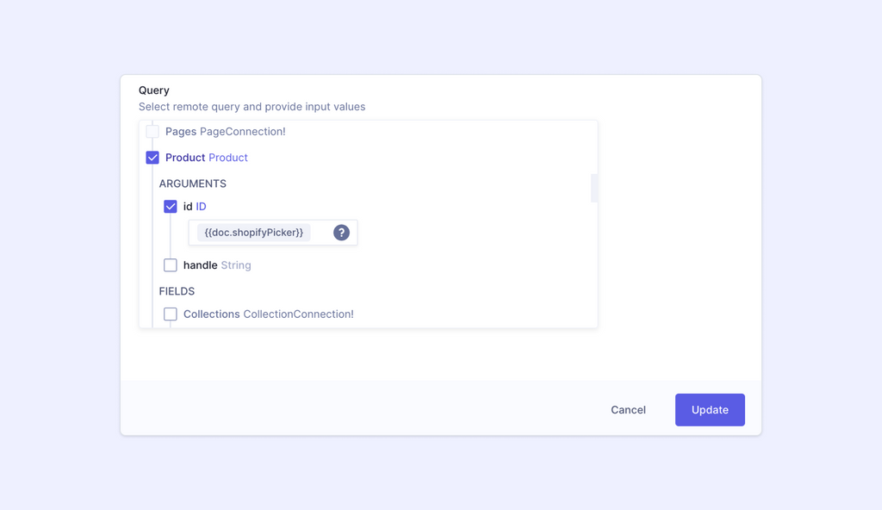
Task: Click the PageConnection! type label
Action: click(242, 132)
